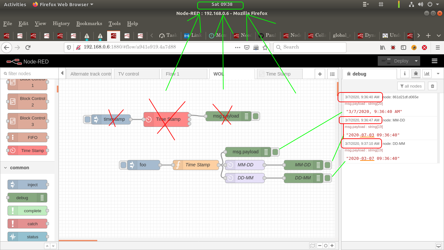Open the Deploy dropdown arrow

tap(416, 61)
